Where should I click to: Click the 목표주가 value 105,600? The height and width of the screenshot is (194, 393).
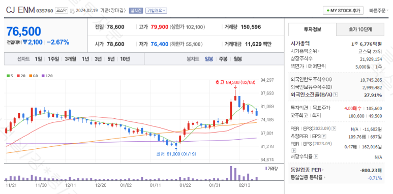point(374,108)
